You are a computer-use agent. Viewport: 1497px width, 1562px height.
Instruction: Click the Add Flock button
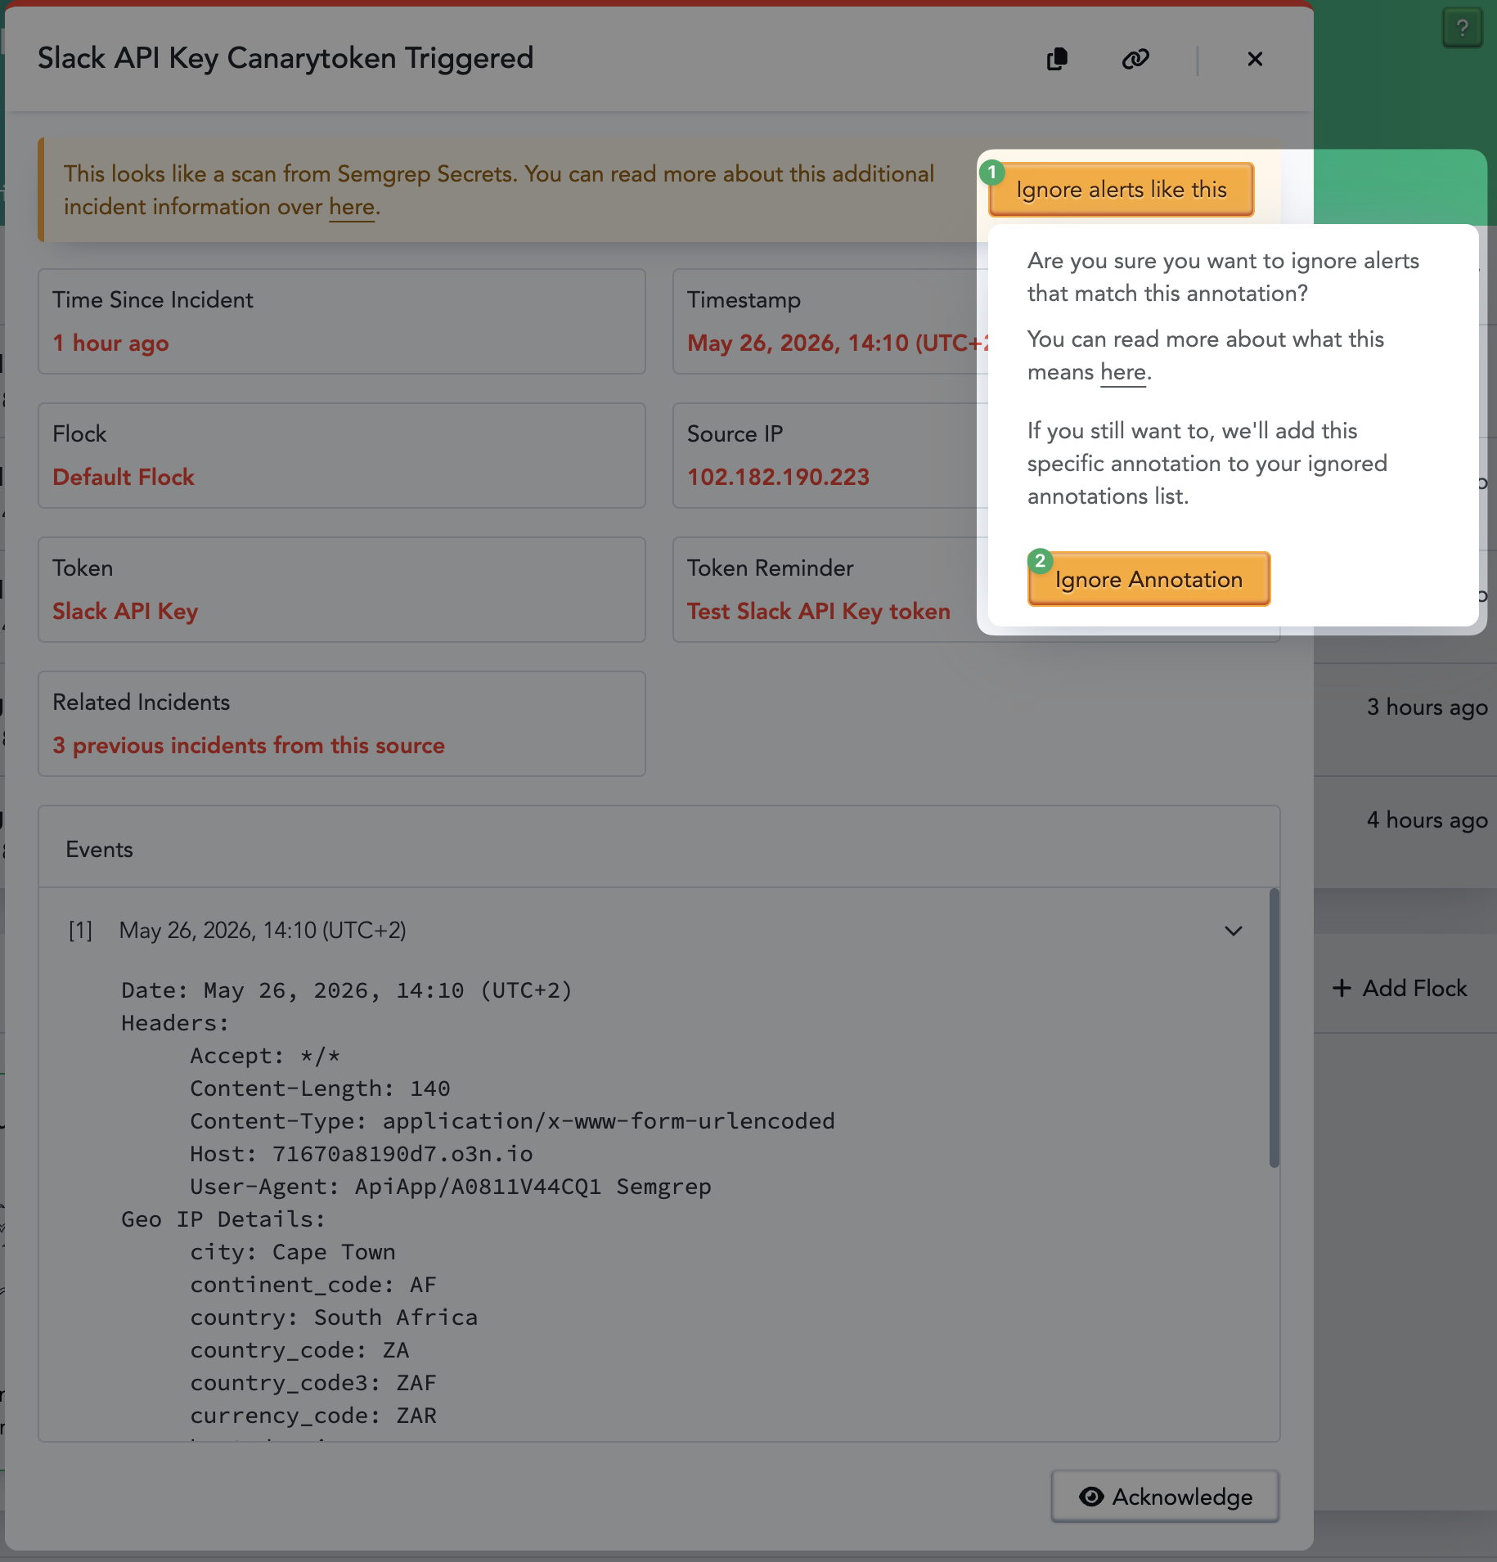1400,988
